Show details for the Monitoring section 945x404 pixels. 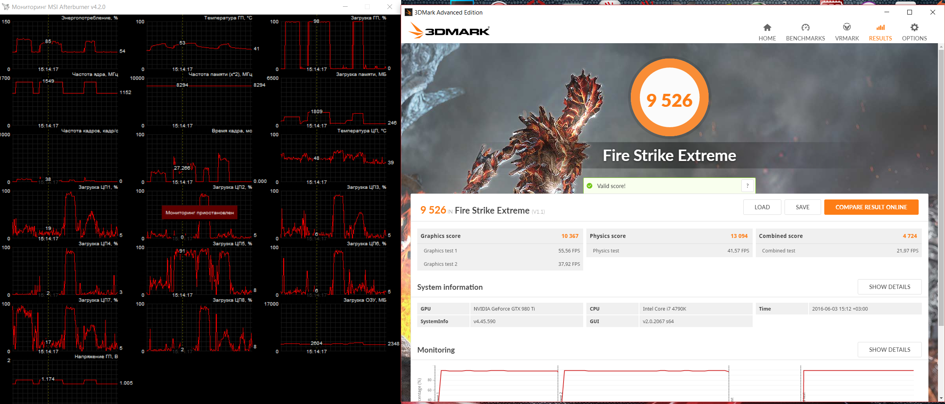(890, 350)
